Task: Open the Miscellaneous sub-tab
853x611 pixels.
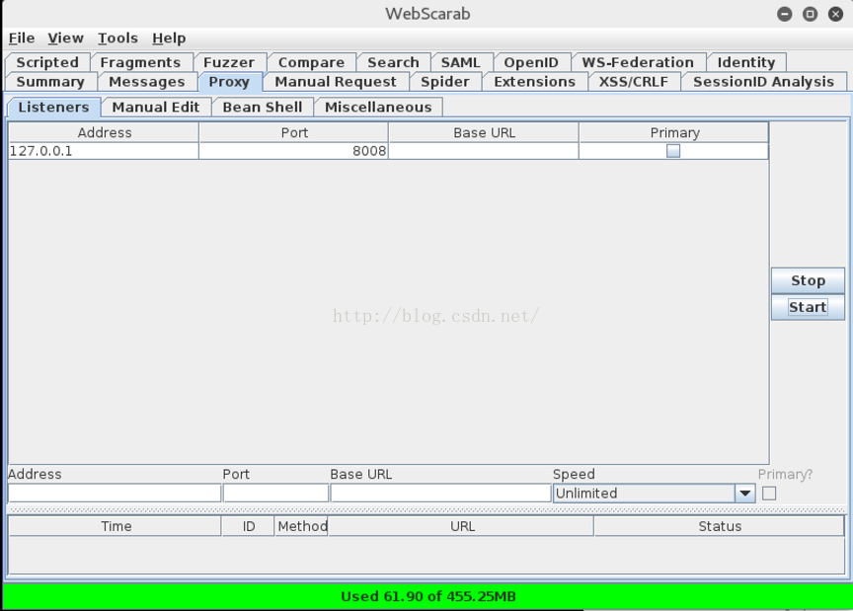Action: pos(378,108)
